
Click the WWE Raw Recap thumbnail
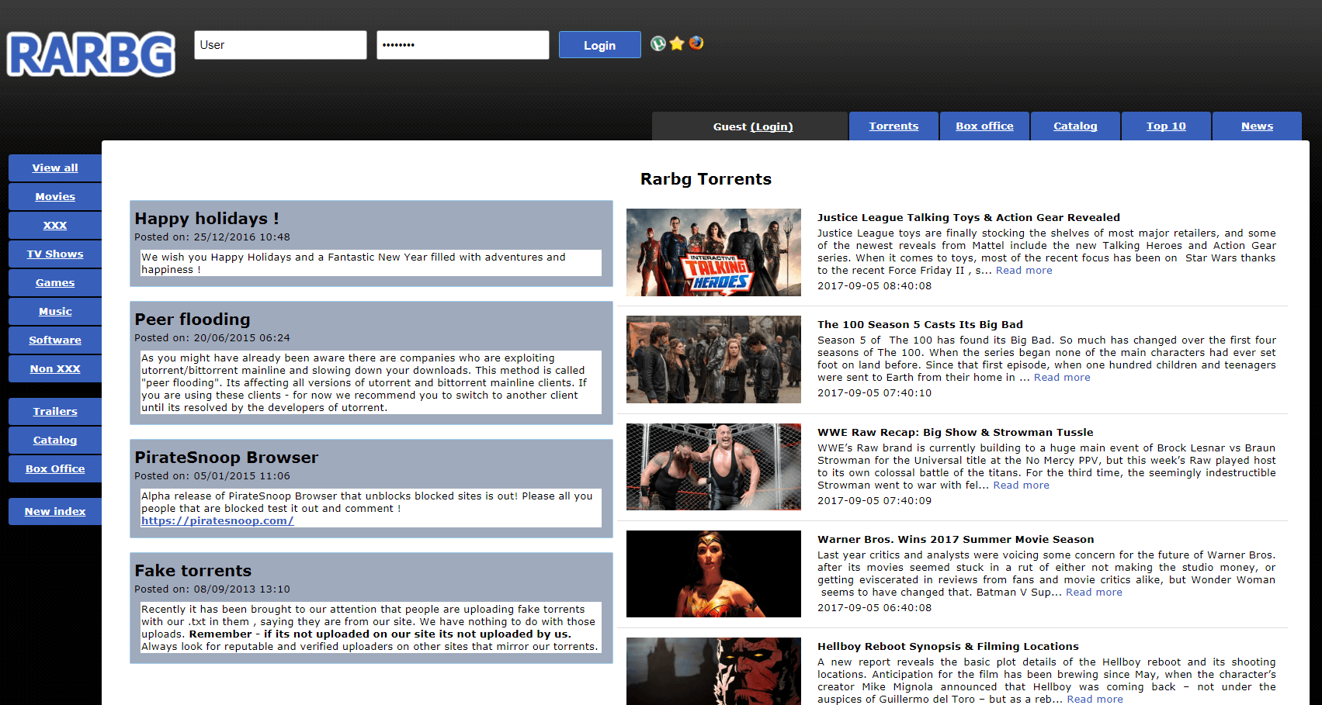[713, 466]
